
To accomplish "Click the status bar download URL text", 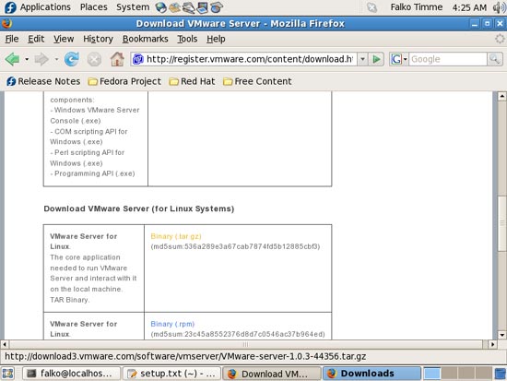I will point(185,356).
